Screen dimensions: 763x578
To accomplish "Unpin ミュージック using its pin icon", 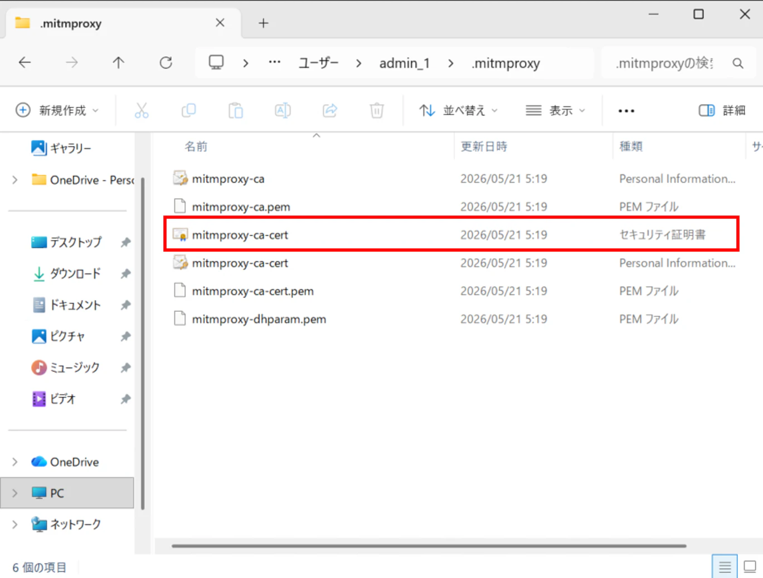I will coord(126,368).
